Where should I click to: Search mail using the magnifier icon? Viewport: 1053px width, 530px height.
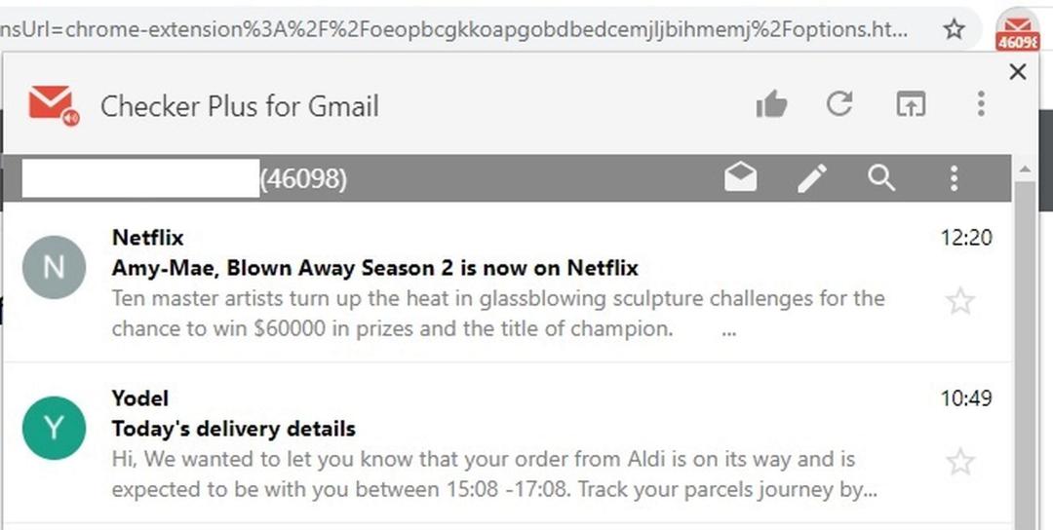point(881,178)
